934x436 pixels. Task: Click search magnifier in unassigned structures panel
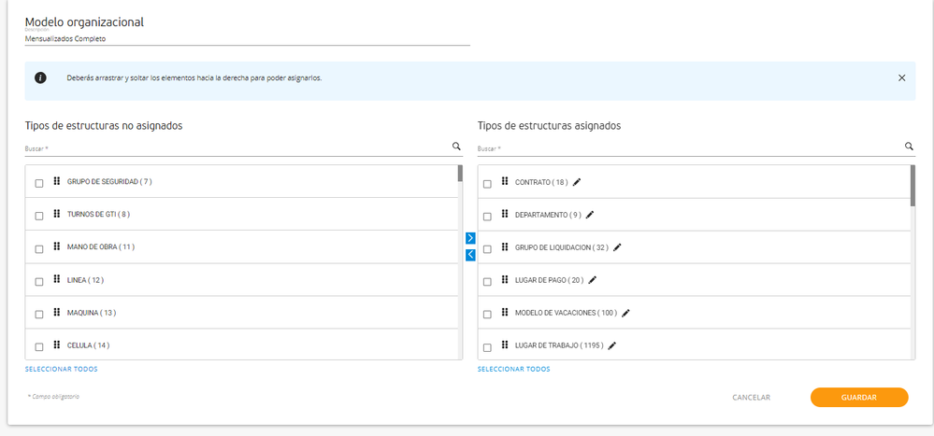(x=456, y=147)
